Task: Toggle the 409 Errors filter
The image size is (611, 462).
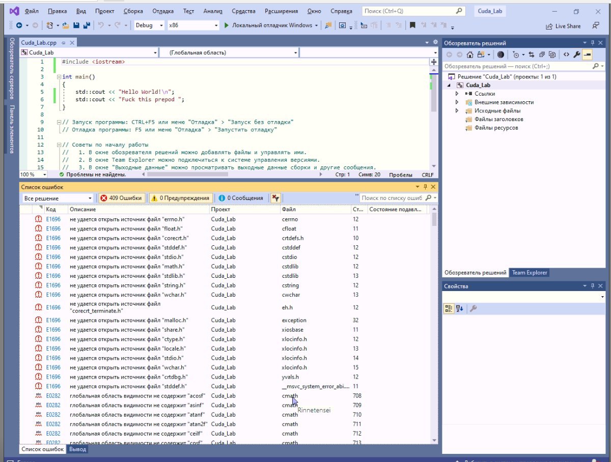Action: coord(121,198)
